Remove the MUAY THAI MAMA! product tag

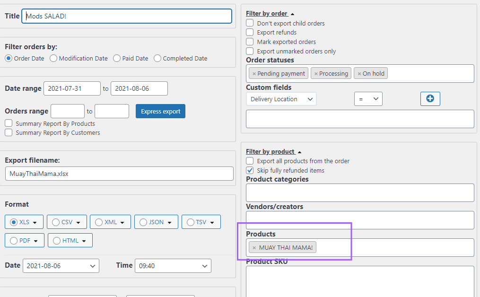tap(254, 248)
